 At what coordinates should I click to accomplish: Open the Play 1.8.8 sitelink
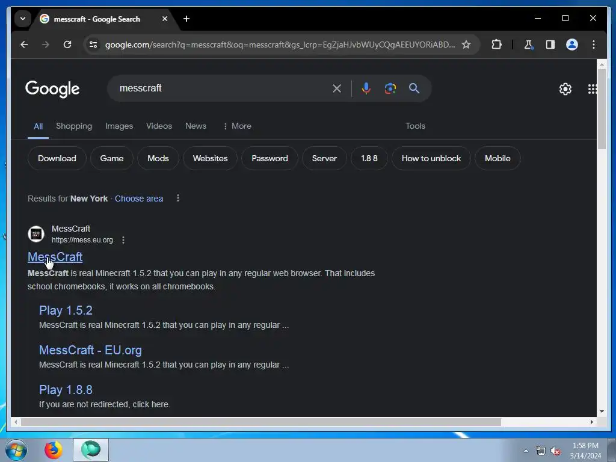click(66, 390)
